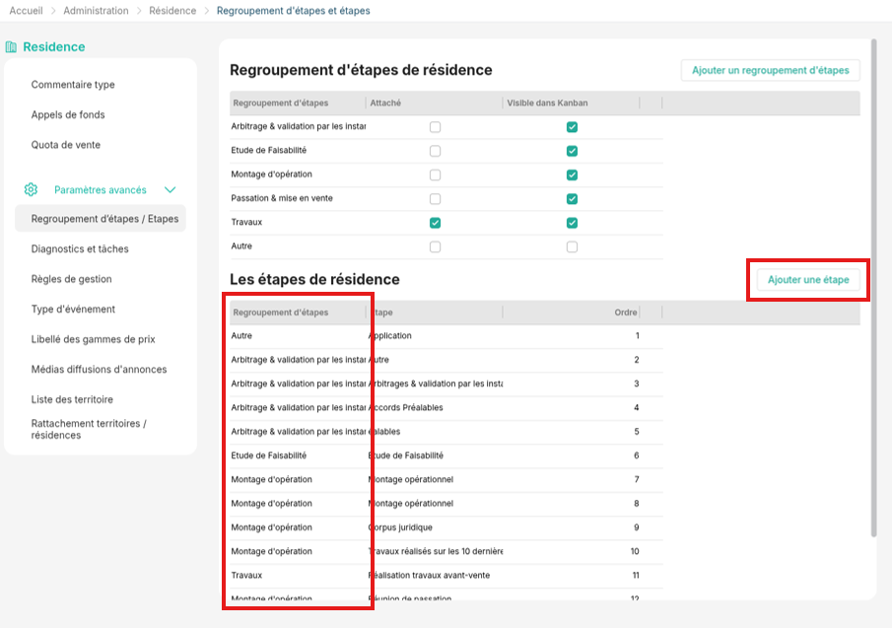
Task: Open Diagnostics et tâches settings
Action: tap(80, 249)
